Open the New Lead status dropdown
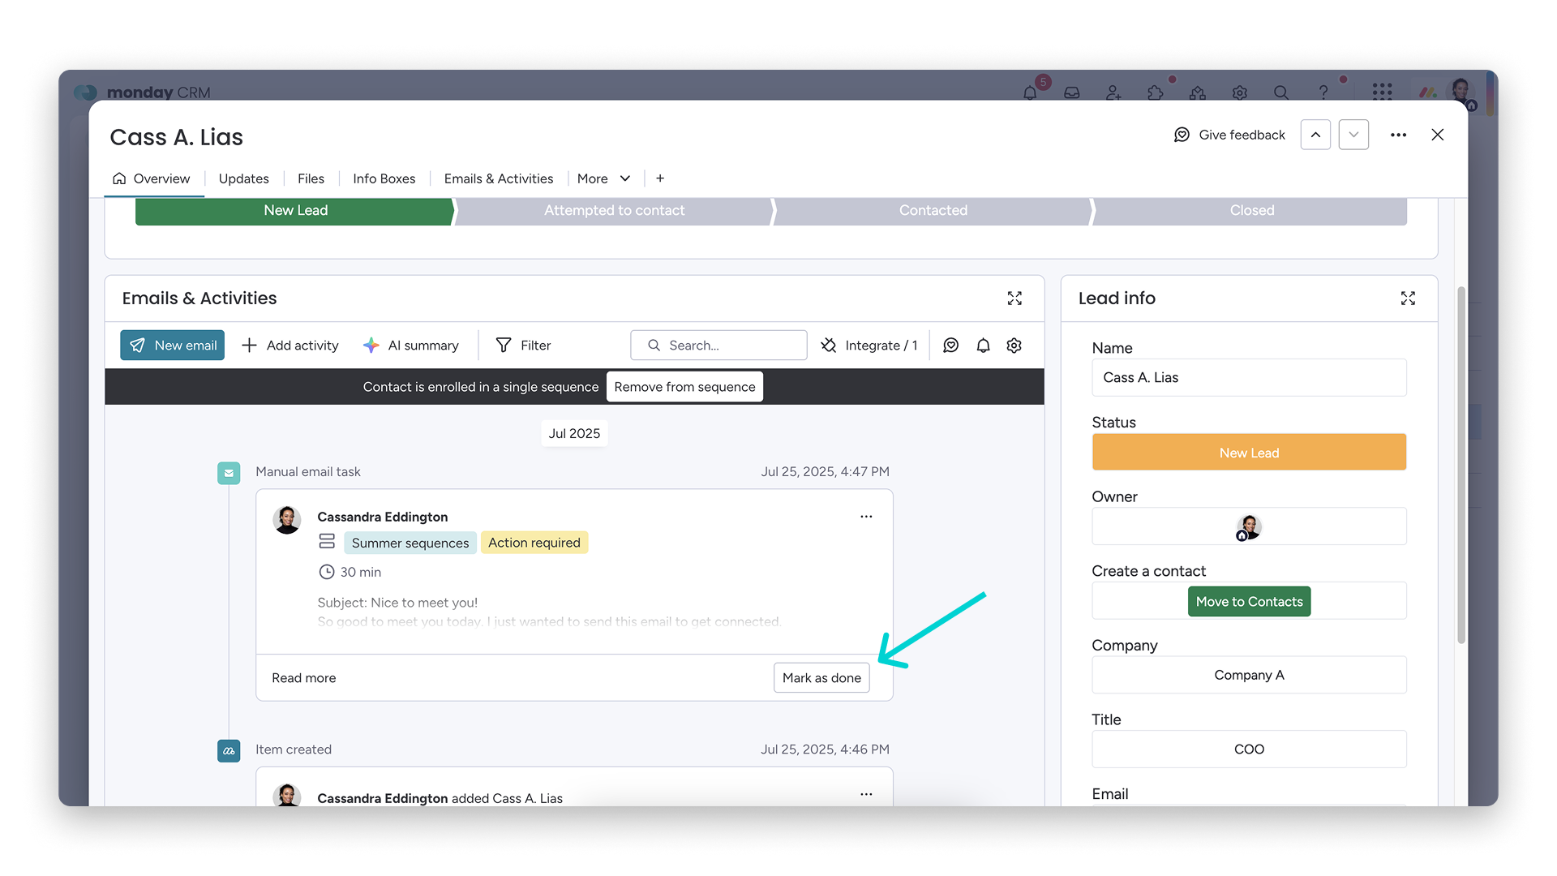Screen dimensions: 1557x876 tap(1249, 453)
